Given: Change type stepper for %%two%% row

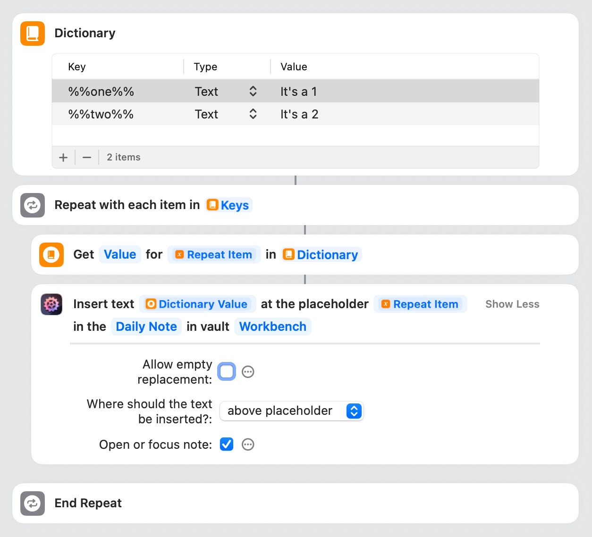Looking at the screenshot, I should 253,114.
